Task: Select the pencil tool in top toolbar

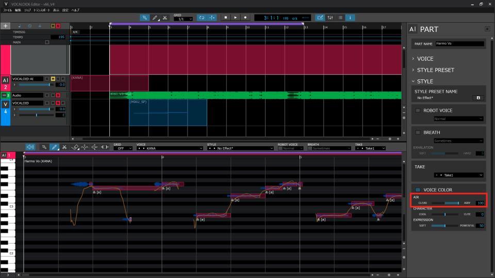Action: tap(155, 18)
